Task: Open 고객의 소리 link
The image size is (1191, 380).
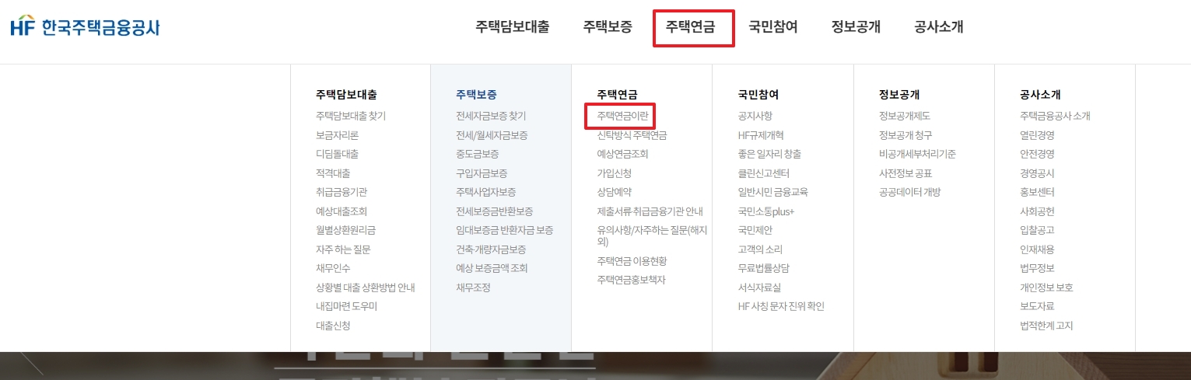Action: tap(760, 249)
